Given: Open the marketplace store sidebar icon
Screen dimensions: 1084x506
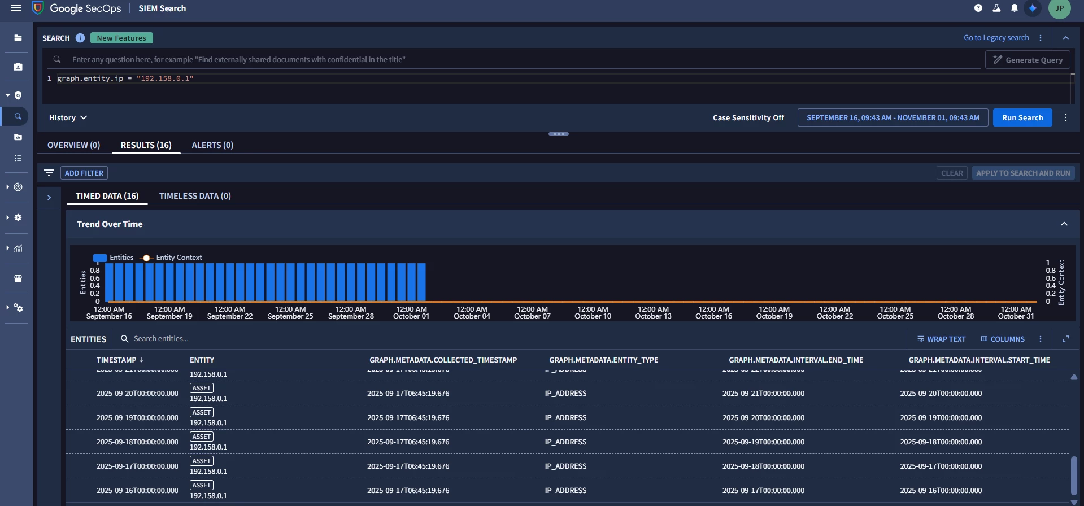Looking at the screenshot, I should [x=18, y=278].
